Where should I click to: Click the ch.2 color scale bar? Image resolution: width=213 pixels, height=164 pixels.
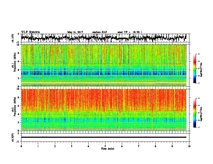click(195, 113)
